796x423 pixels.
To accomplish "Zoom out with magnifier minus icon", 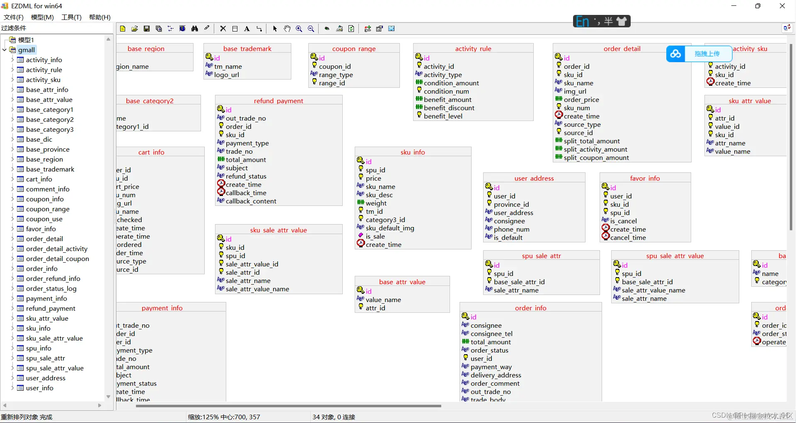I will coord(311,29).
